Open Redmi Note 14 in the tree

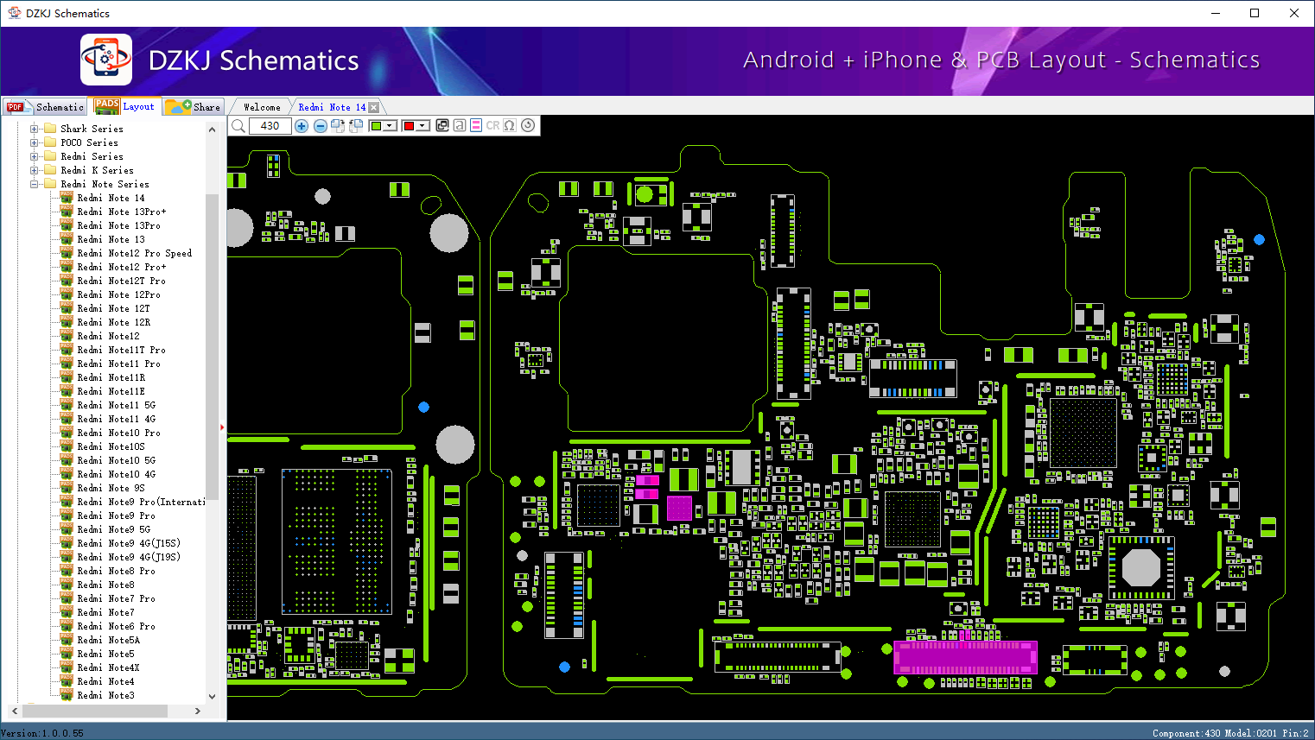(x=111, y=198)
